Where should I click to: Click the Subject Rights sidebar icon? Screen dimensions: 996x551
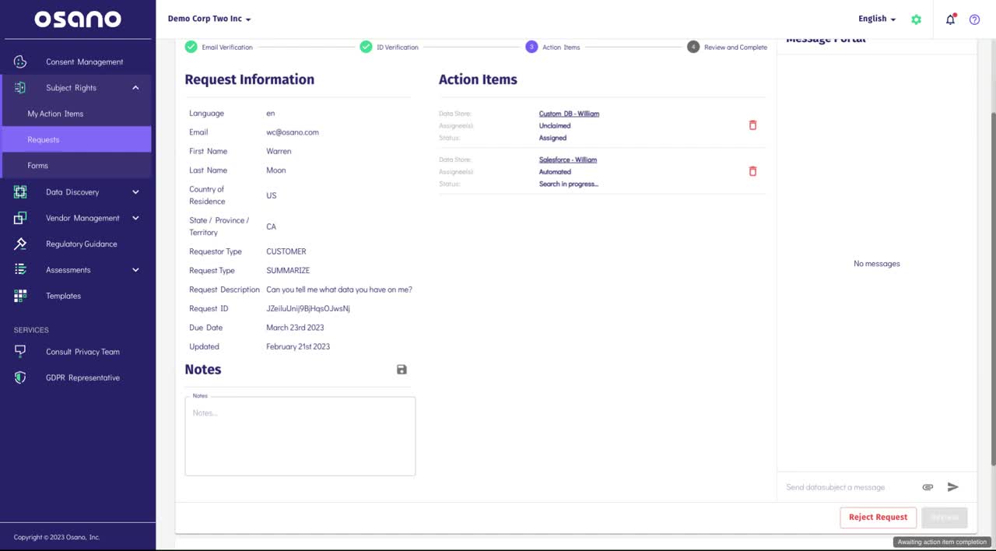20,88
